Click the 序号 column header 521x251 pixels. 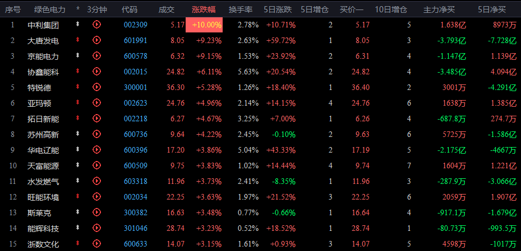[x=13, y=10]
